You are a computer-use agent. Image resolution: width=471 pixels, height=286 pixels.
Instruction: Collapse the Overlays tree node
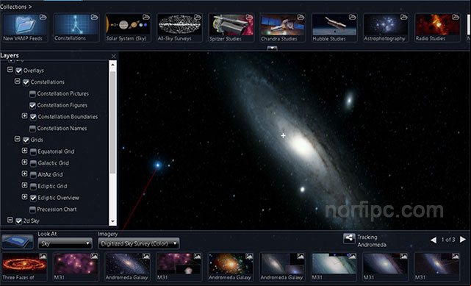(10, 70)
